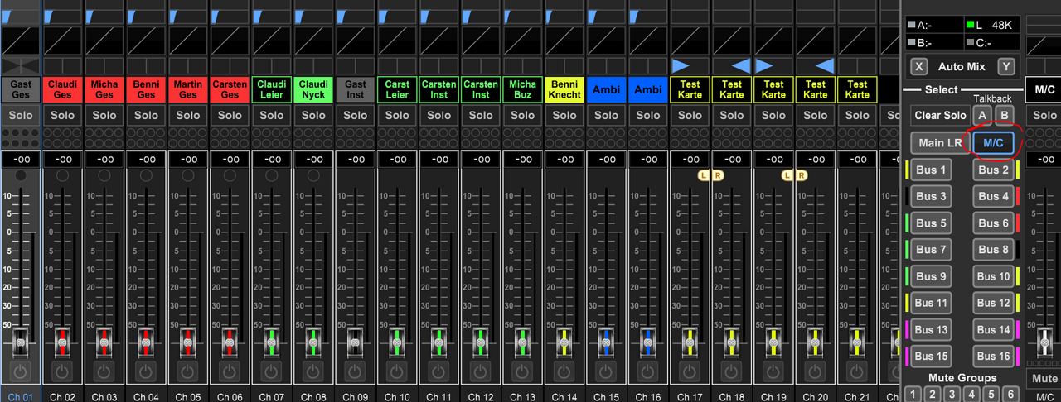Click the bowtie pan icon on Ch 01

pos(21,65)
